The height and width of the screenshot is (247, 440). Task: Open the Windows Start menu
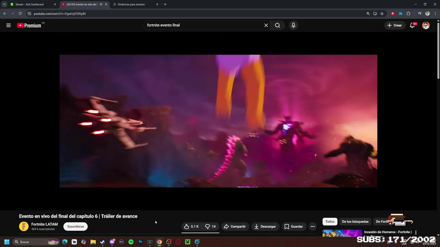pyautogui.click(x=7, y=242)
